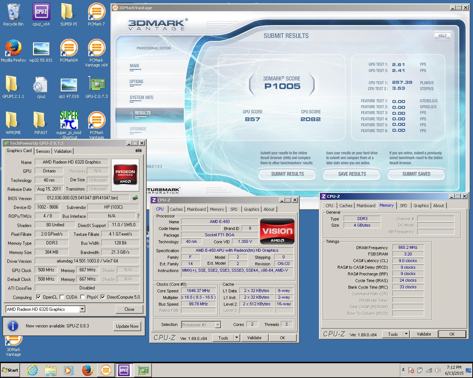
Task: Click the Core Speed value 1646.37 MHz
Action: (198, 291)
